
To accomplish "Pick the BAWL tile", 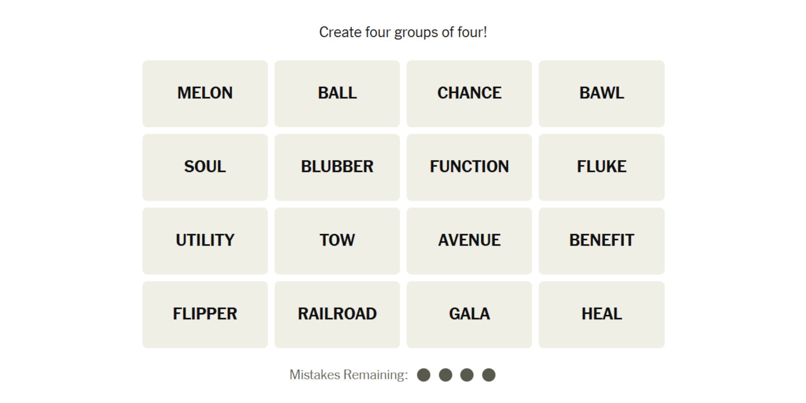I will coord(601,93).
